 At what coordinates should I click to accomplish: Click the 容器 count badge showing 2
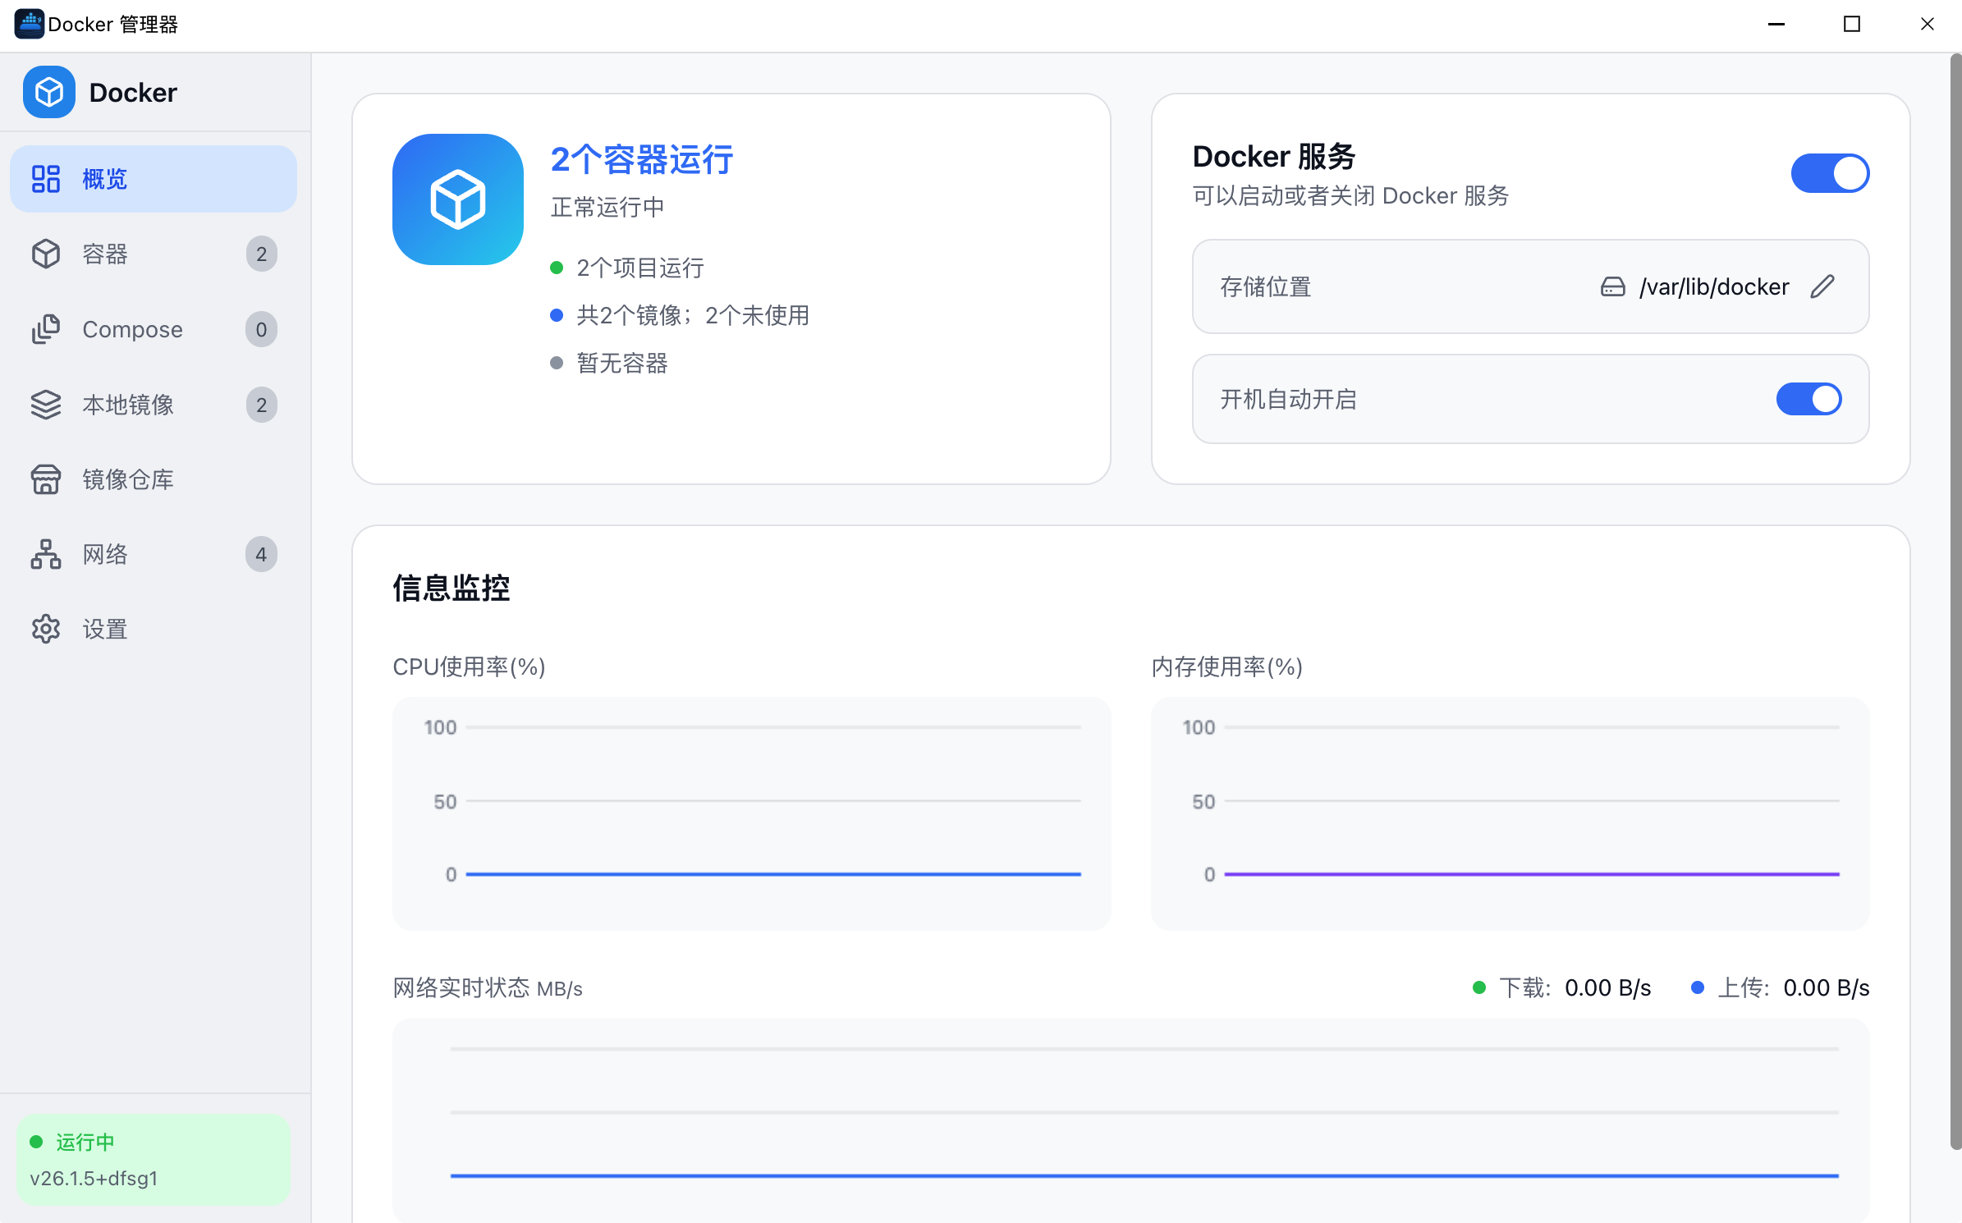pos(261,254)
